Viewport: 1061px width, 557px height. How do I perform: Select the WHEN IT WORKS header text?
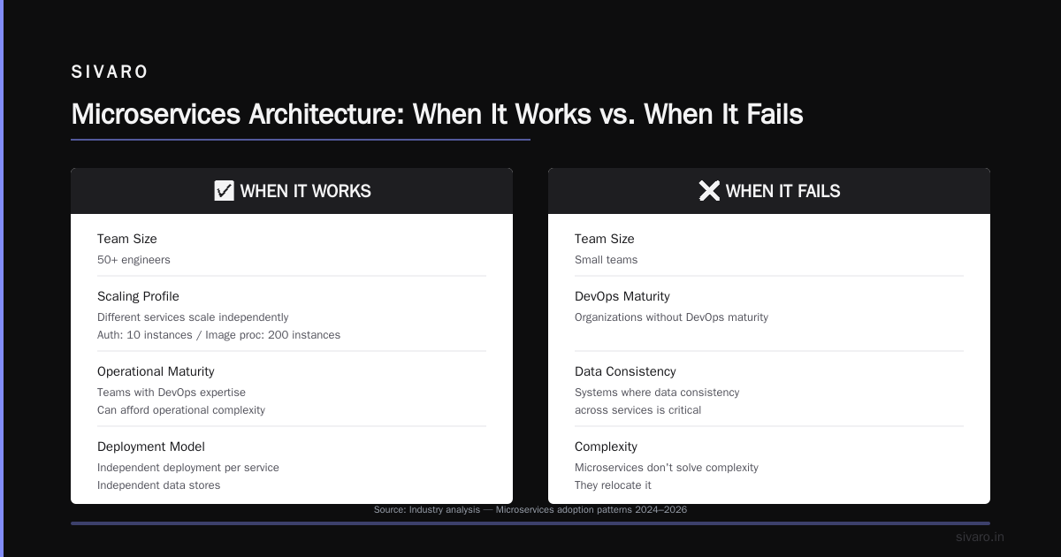[x=306, y=191]
